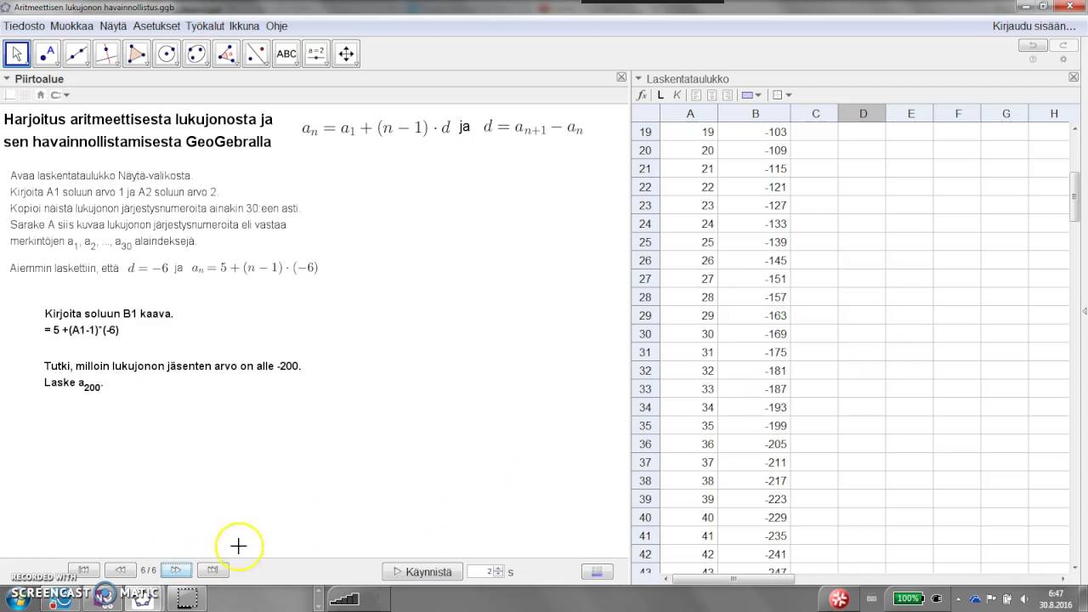The height and width of the screenshot is (612, 1088).
Task: Click the playback delay seconds spinner
Action: (485, 572)
